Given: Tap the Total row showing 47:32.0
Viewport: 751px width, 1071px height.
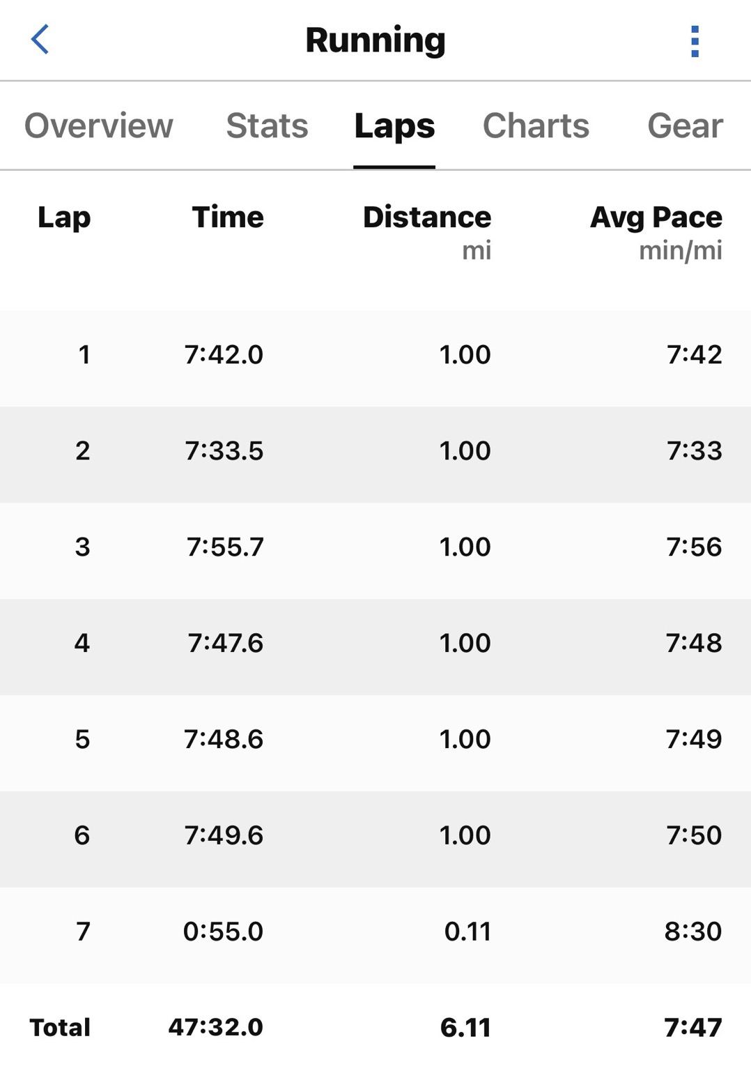Looking at the screenshot, I should coord(375,1028).
